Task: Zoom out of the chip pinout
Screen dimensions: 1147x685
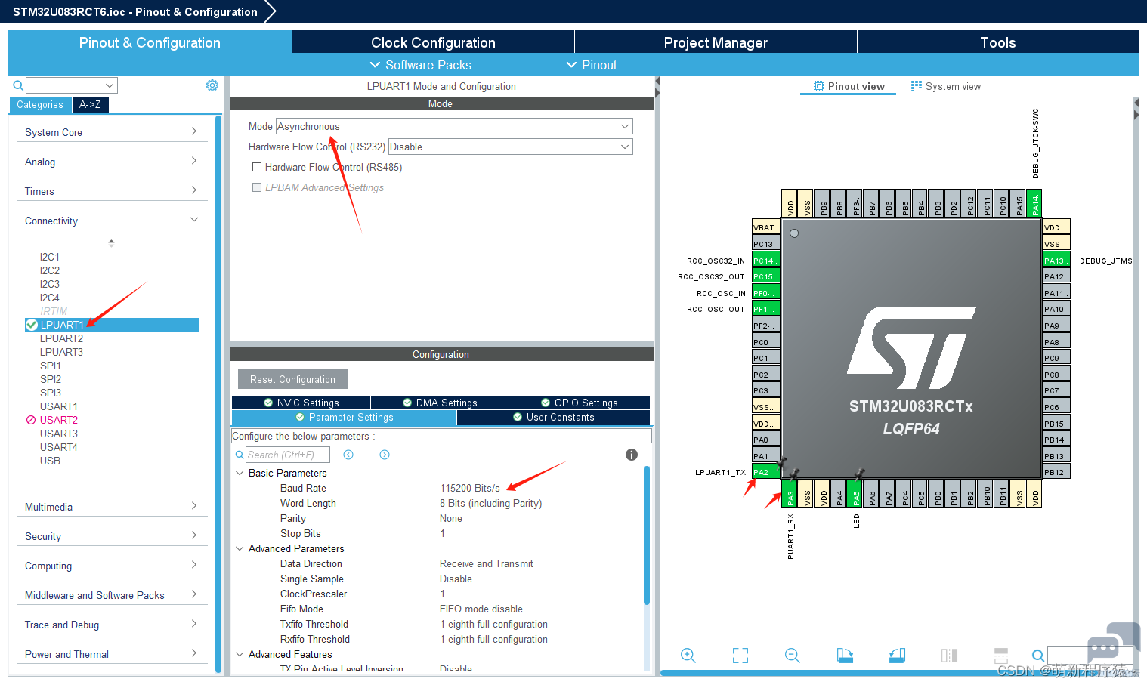Action: [792, 656]
